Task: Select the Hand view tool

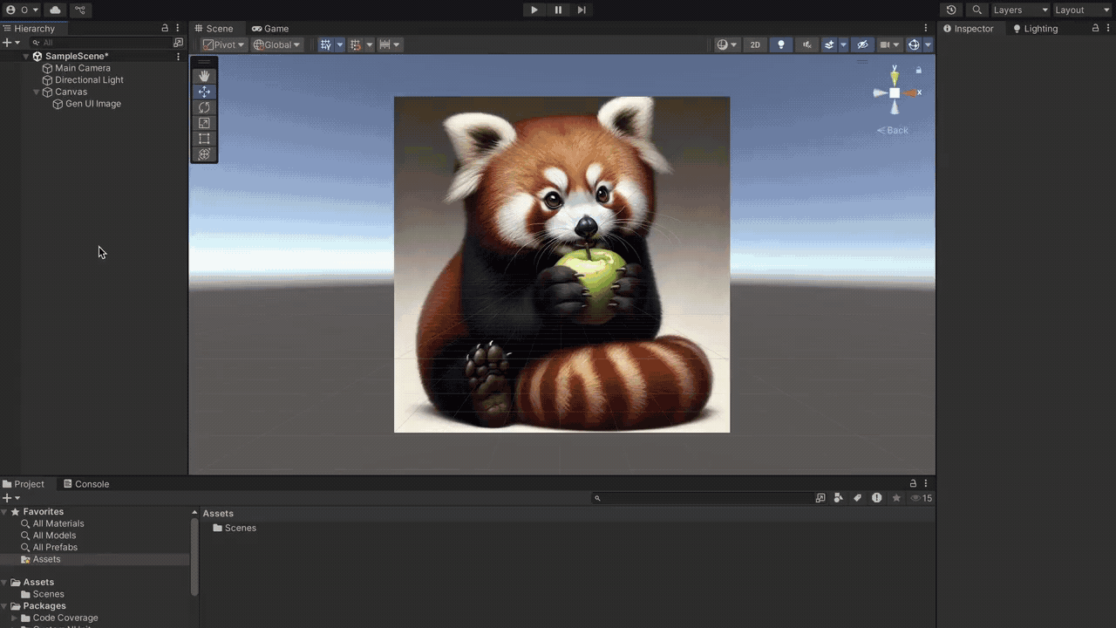Action: (204, 75)
